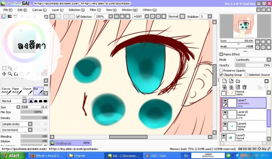Rotate canvas clockwise in toolbar
Screen dimensions: 272x159
158,16
